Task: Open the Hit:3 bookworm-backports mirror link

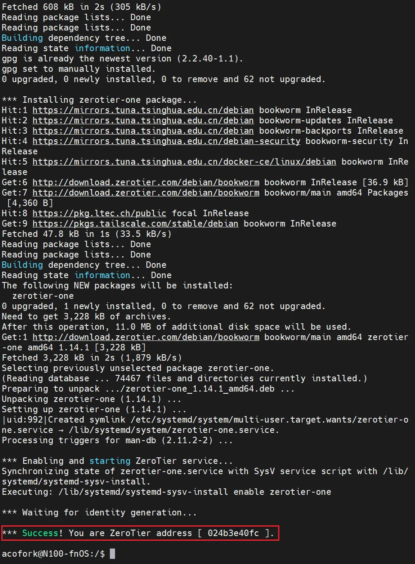Action: (143, 131)
